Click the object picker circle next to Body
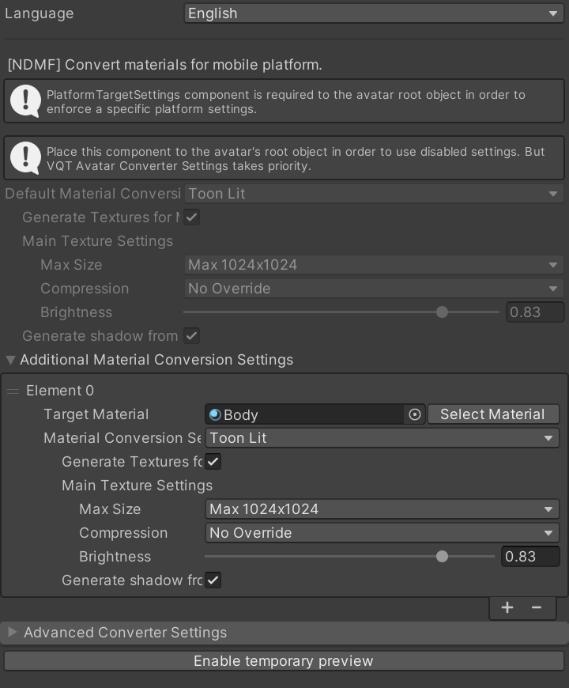The height and width of the screenshot is (688, 569). tap(415, 414)
